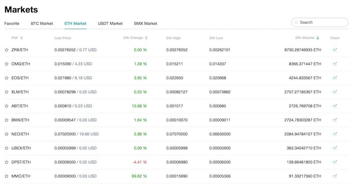The height and width of the screenshot is (185, 351).
Task: Open chart for BMX/ETH pair
Action: [335, 120]
